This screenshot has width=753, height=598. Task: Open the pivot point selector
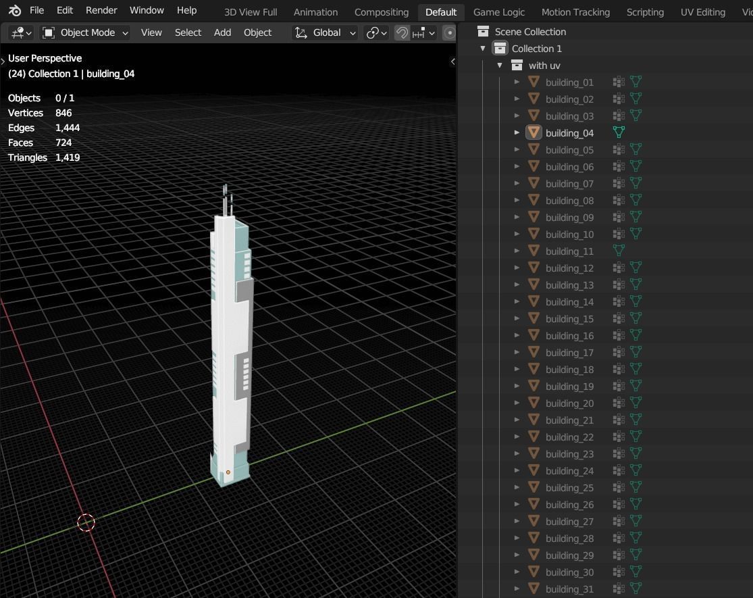[377, 32]
